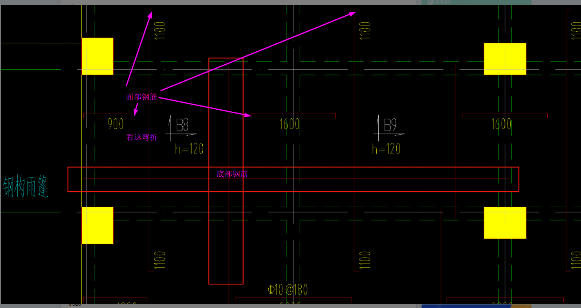The image size is (581, 308).
Task: Select the B9 slab label
Action: 390,125
